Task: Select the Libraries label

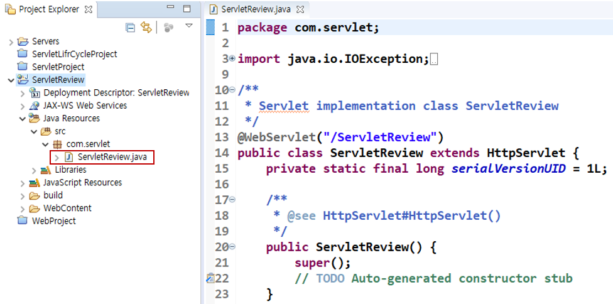Action: click(x=70, y=170)
